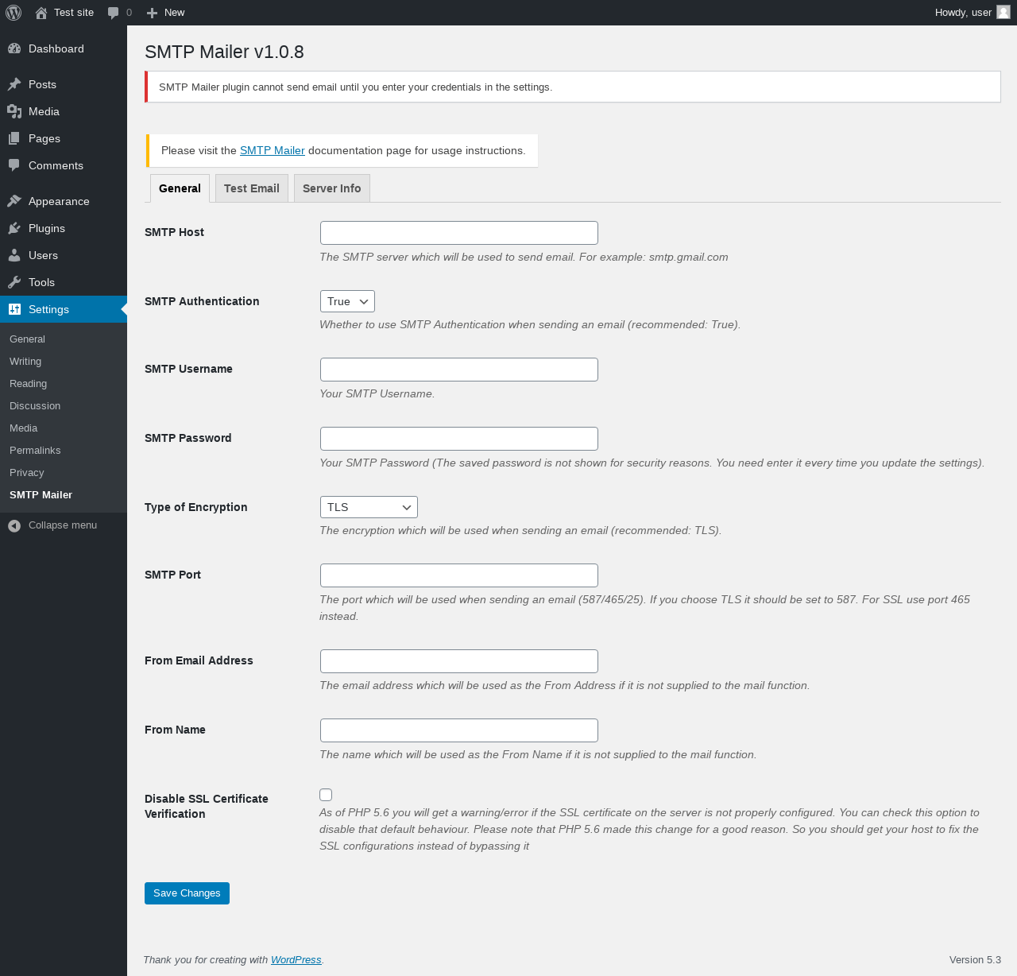Click the user avatar icon

point(1003,12)
